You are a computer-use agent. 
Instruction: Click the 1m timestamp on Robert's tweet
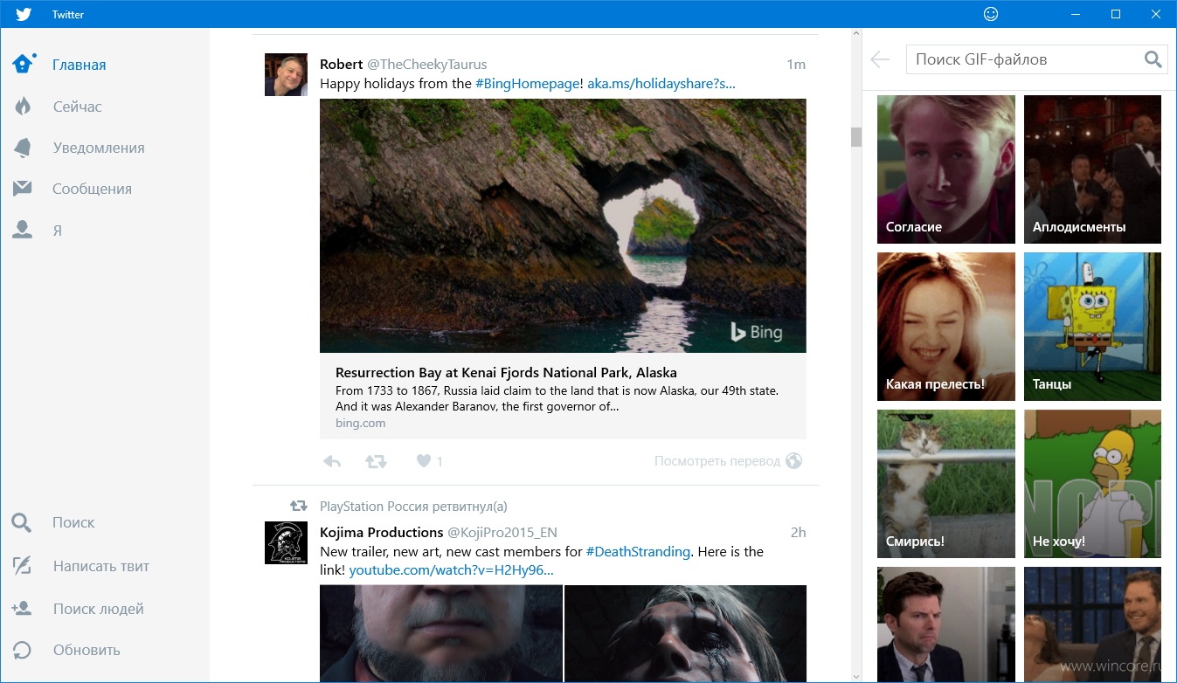click(795, 65)
